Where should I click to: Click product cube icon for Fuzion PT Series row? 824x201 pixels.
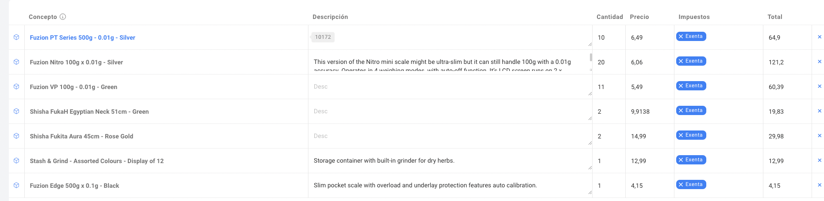[16, 37]
